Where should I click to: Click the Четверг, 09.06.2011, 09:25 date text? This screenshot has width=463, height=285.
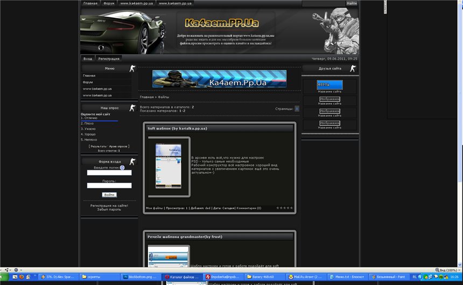pyautogui.click(x=334, y=59)
